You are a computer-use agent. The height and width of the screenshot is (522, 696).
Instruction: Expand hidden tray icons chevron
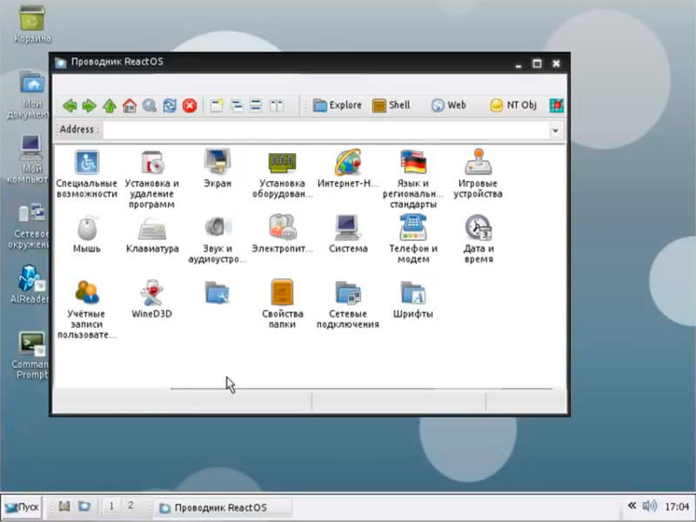(632, 505)
